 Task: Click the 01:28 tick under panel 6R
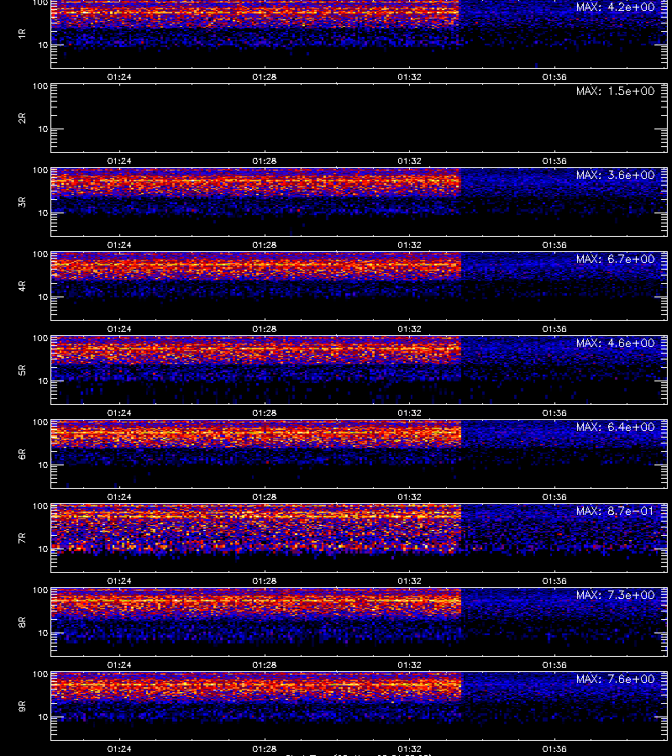coord(264,496)
